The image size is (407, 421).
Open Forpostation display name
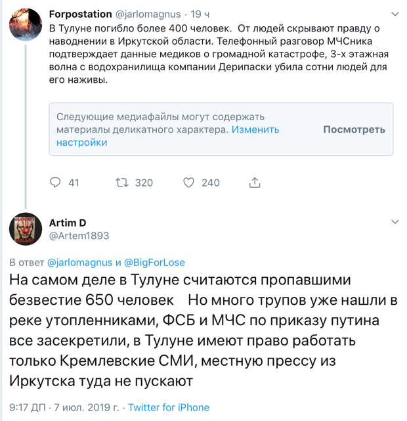[81, 14]
